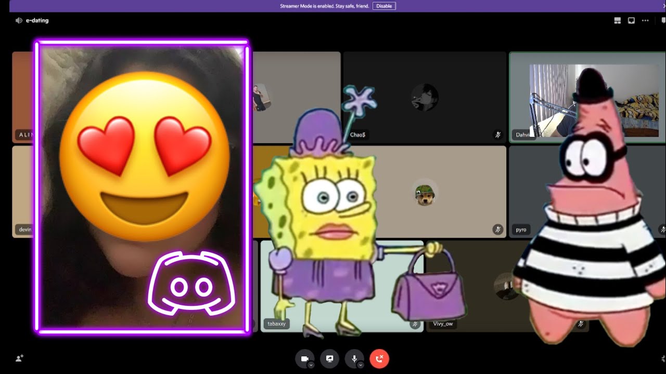Click the muted mic icon on tabaxxy tile

tap(415, 324)
